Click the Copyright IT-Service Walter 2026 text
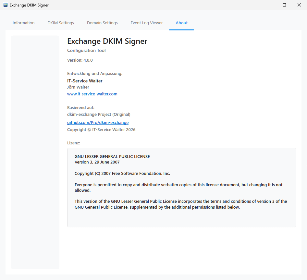Viewport: 307px width, 280px height. pos(101,130)
